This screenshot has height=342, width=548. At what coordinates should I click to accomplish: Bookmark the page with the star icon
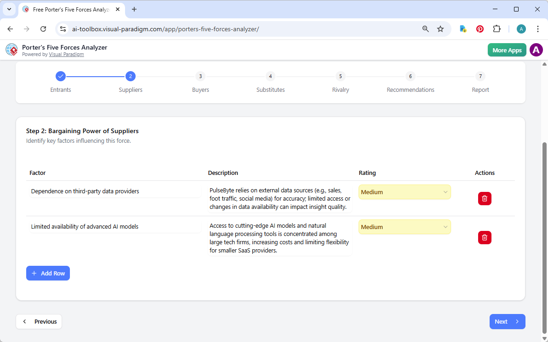[440, 28]
